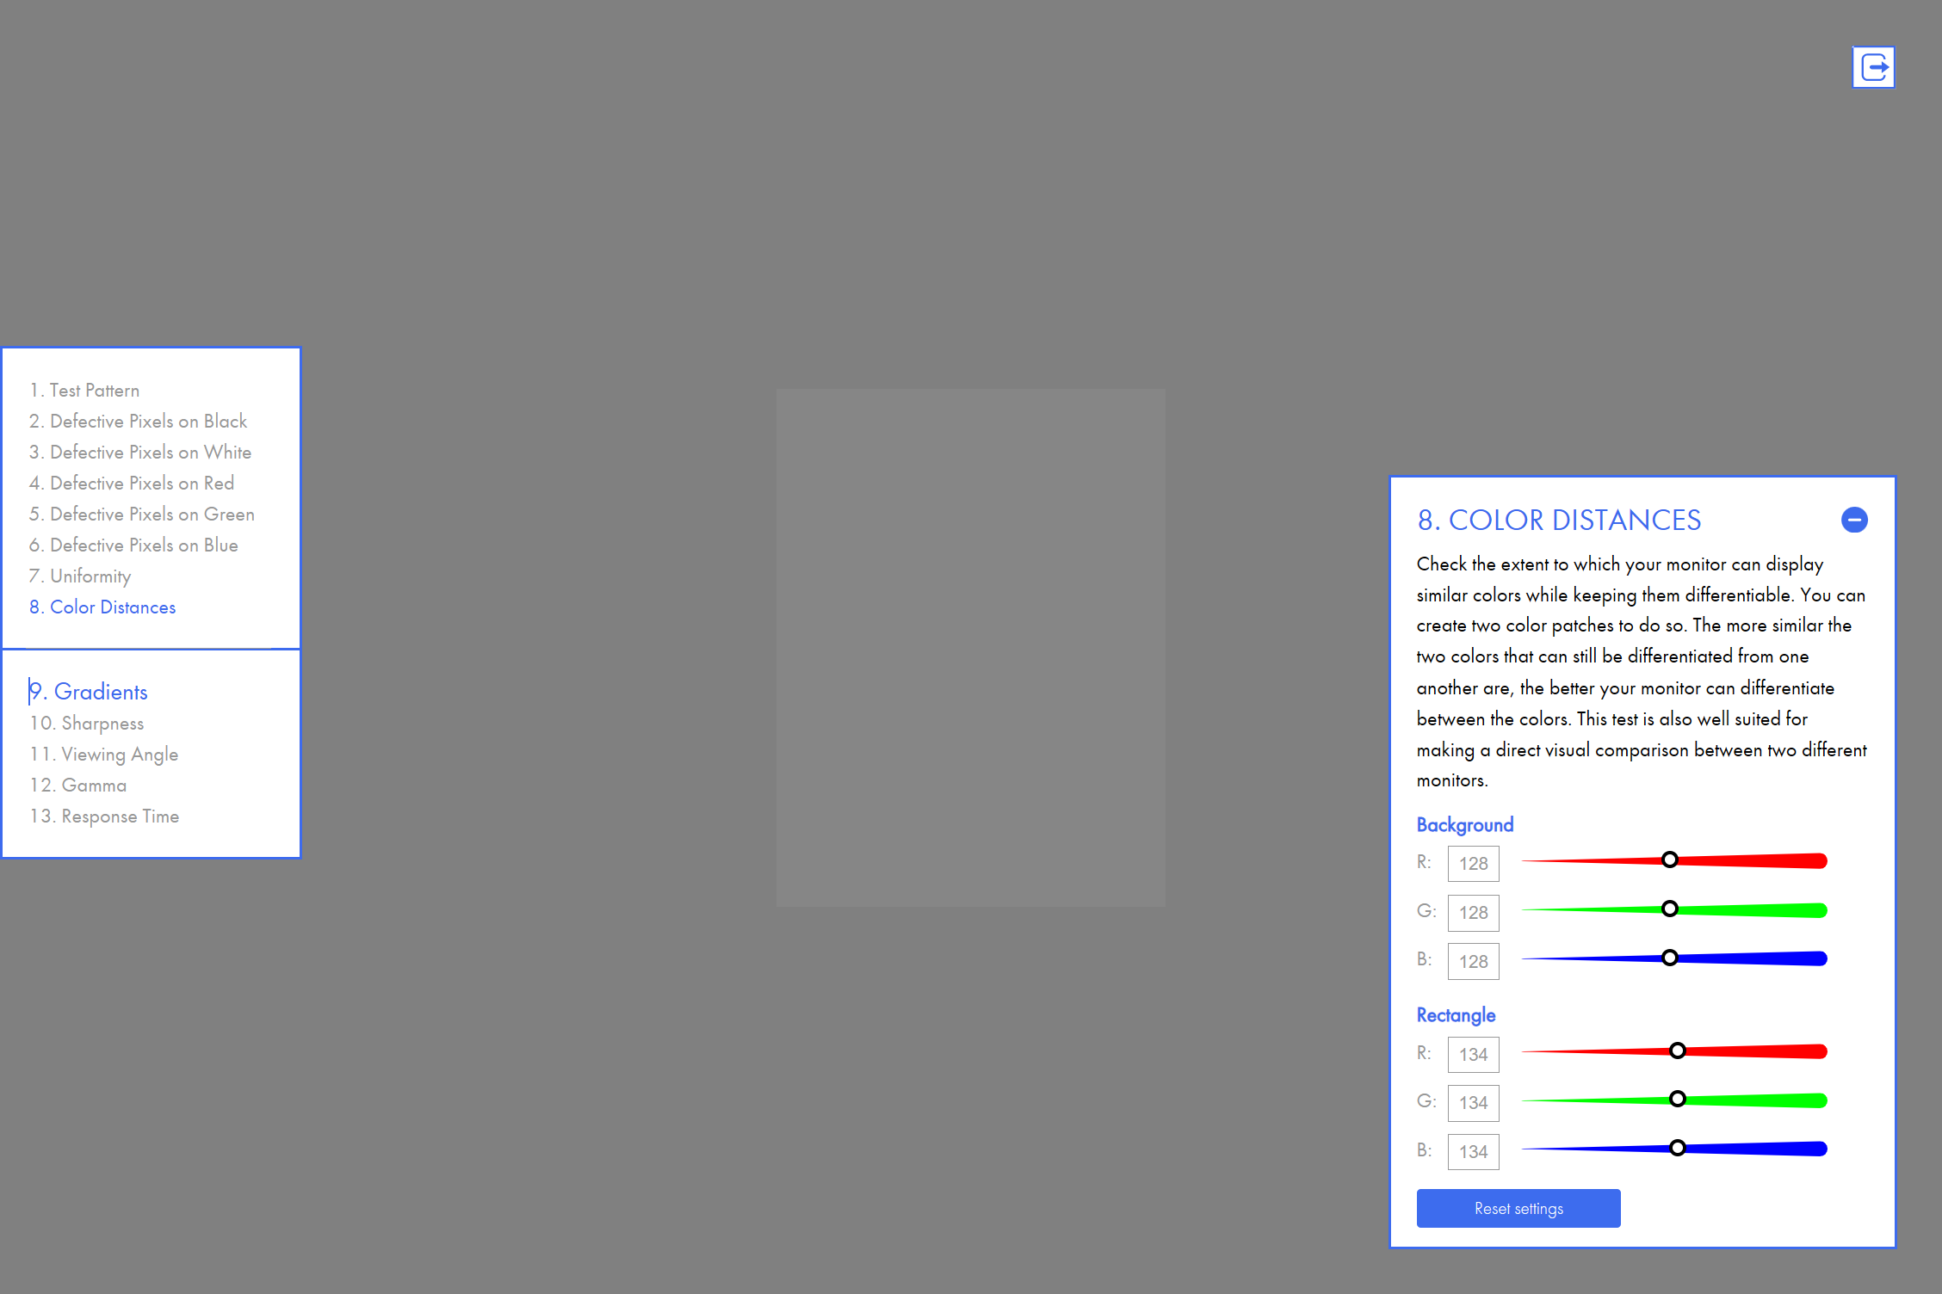This screenshot has width=1942, height=1294.
Task: Click the export/save icon top right
Action: pyautogui.click(x=1874, y=66)
